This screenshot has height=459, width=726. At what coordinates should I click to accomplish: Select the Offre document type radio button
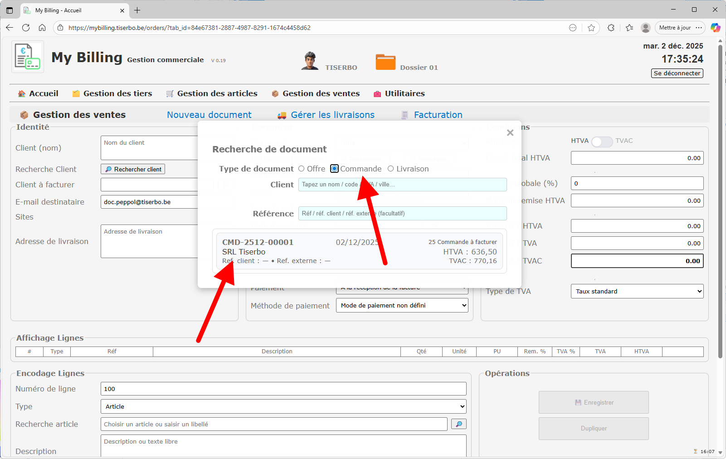pos(302,169)
